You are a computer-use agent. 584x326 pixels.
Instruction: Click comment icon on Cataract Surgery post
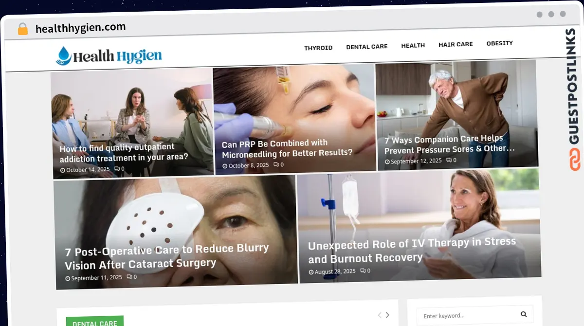click(x=129, y=277)
